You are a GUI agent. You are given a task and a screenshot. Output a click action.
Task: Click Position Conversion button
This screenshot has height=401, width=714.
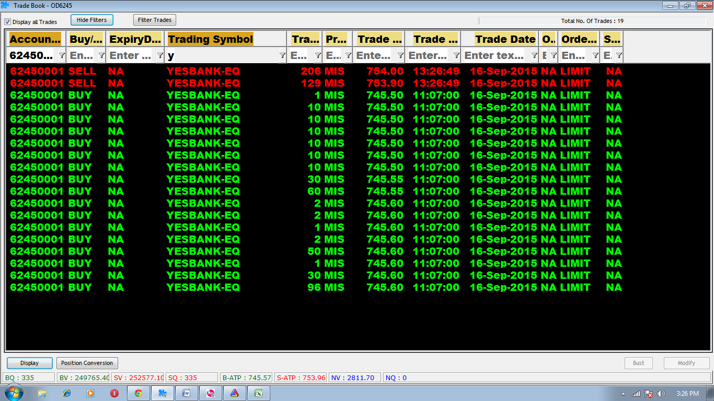tap(87, 363)
